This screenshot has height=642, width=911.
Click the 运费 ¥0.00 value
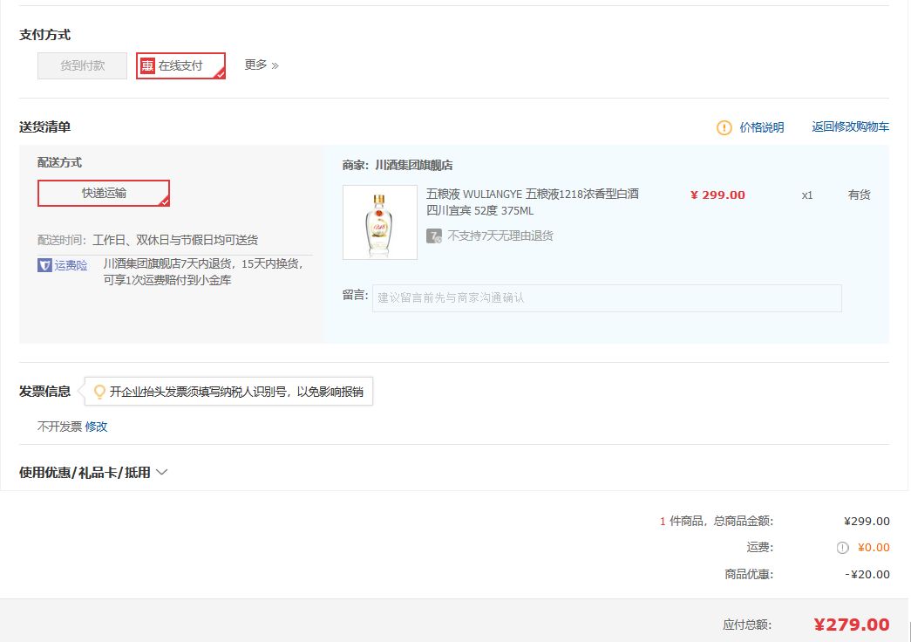click(874, 547)
